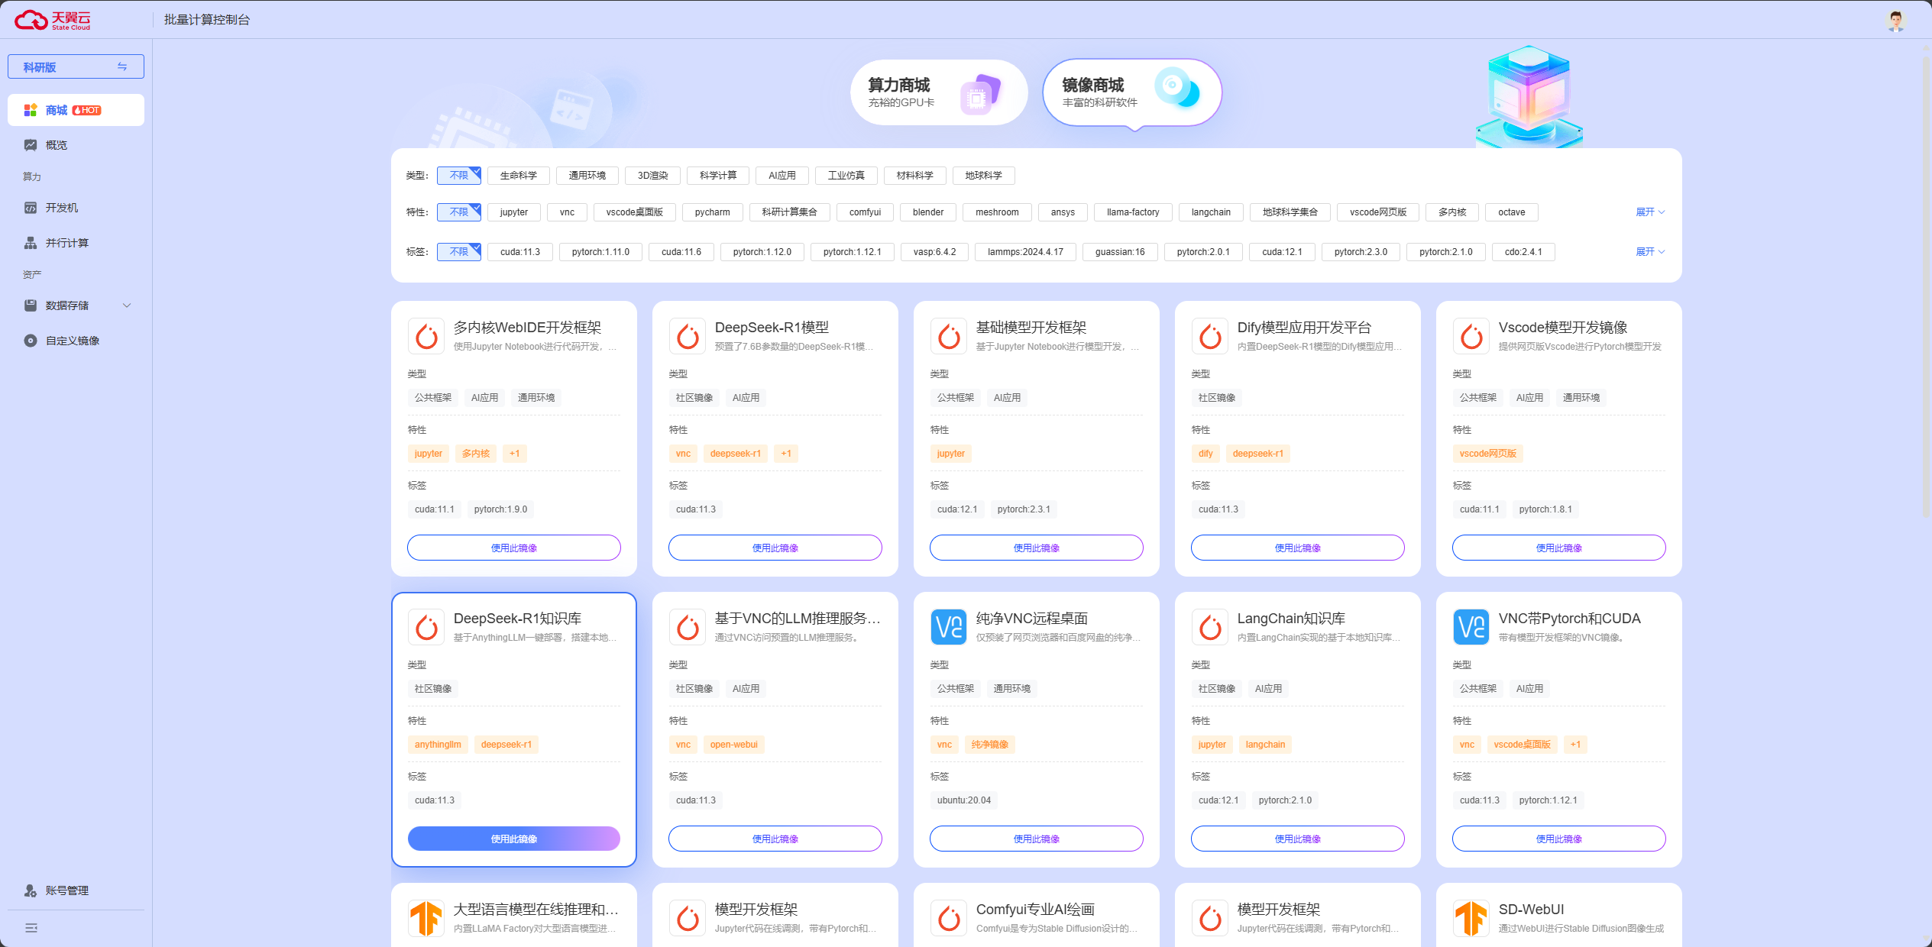Click the 科研版 switch arrows icon
1932x947 pixels.
coord(122,66)
